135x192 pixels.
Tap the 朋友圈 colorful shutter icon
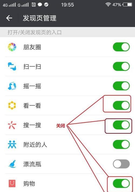click(12, 47)
